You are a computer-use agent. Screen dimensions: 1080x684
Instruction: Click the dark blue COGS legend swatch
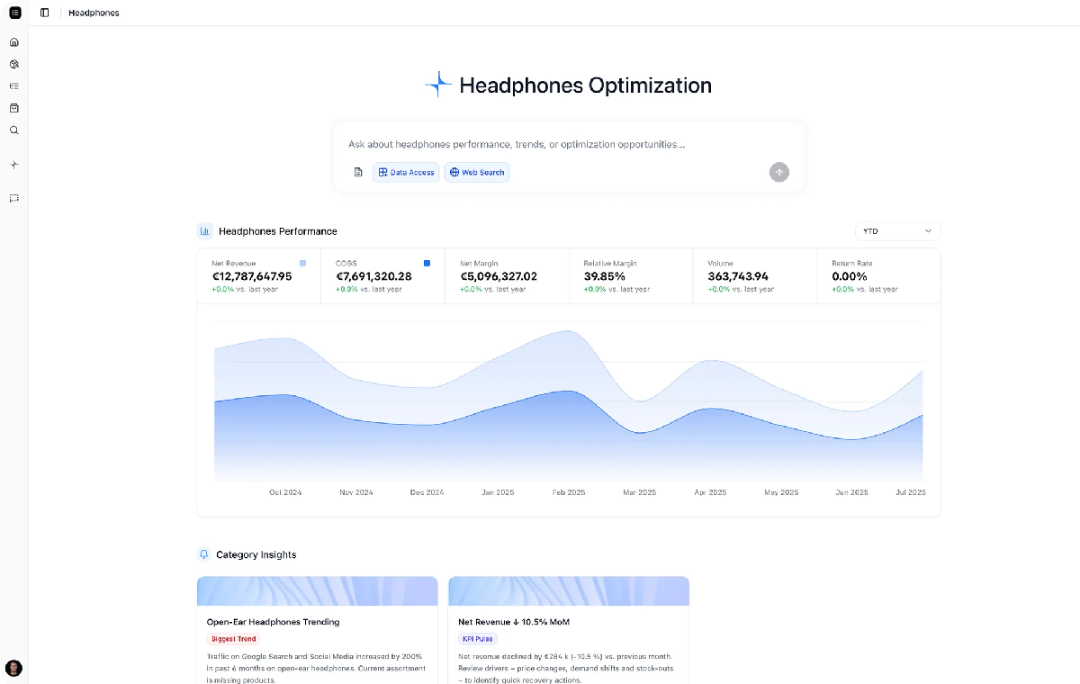(x=427, y=263)
